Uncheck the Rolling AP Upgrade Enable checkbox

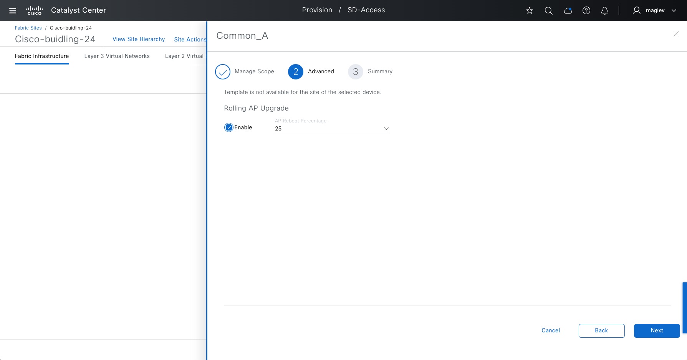click(x=229, y=127)
